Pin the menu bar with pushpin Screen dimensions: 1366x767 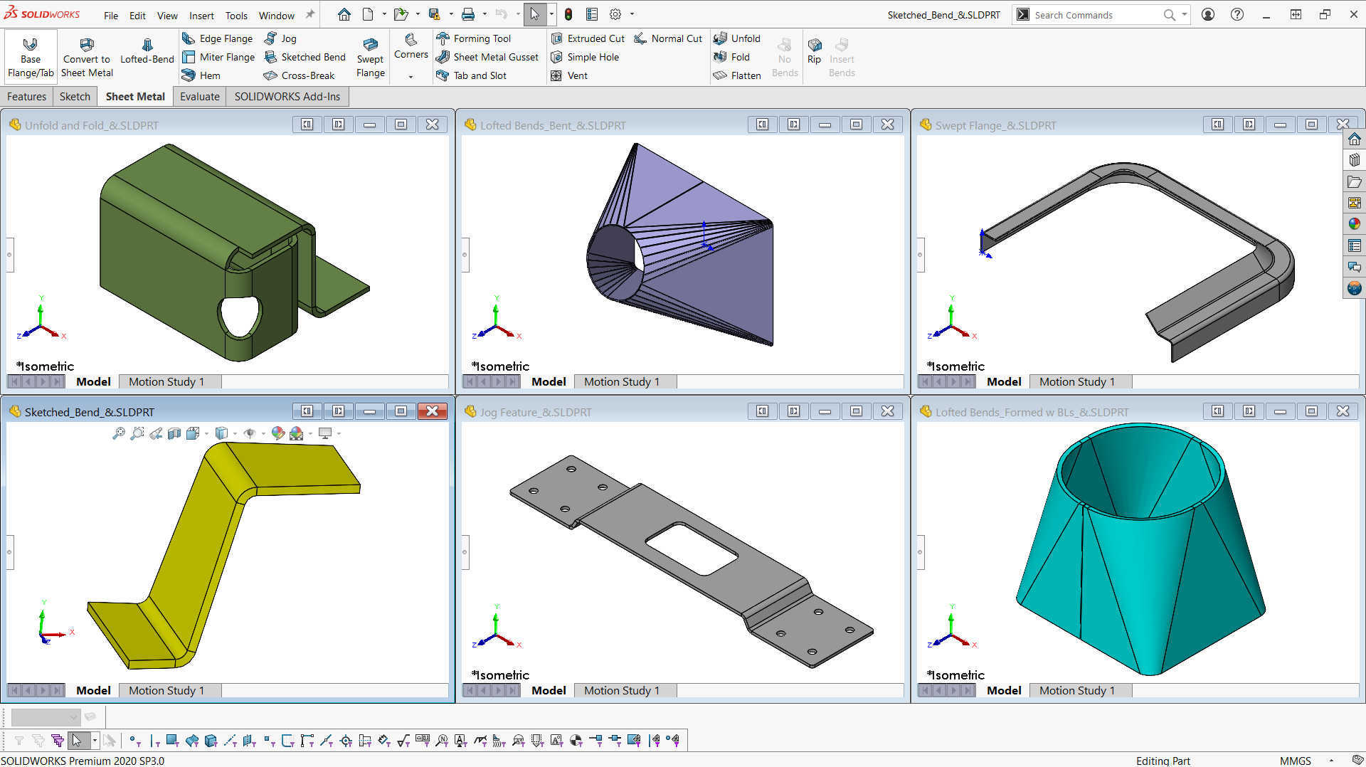pyautogui.click(x=310, y=14)
